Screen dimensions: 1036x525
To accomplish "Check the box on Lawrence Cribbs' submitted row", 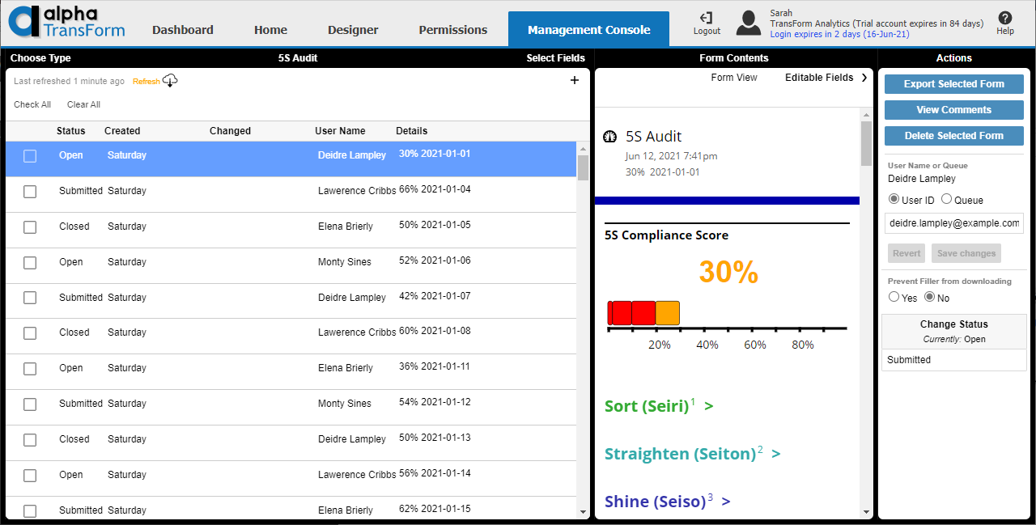I will (x=30, y=191).
